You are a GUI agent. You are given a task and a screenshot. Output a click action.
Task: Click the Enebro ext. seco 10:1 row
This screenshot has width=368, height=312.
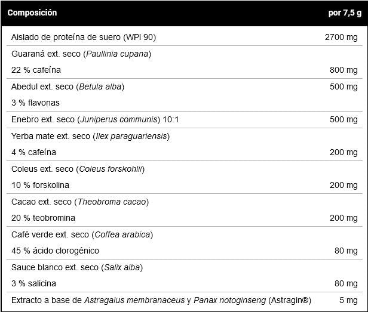(95, 119)
